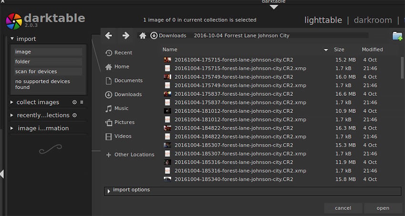Expand the collect images panel
This screenshot has width=405, height=216.
(11, 103)
